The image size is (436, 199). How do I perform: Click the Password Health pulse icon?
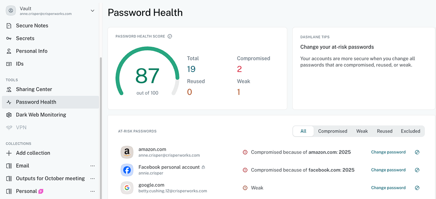[9, 102]
